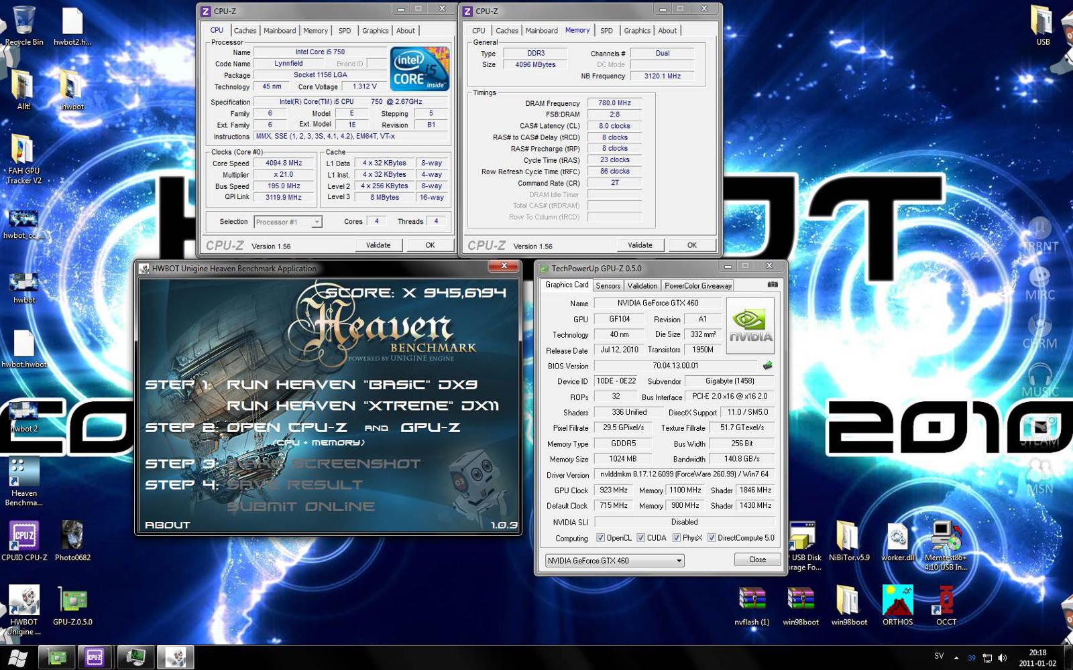Open FAH GPU Tracker V2 icon
The width and height of the screenshot is (1073, 670).
24,159
